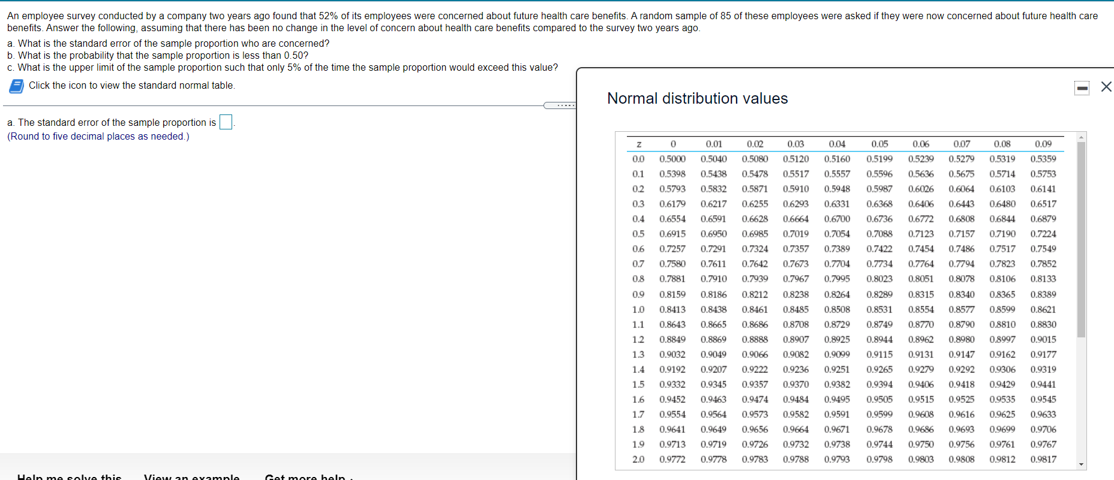Click '(Round to five decimal places as needed.)' note
The image size is (1114, 480).
pyautogui.click(x=98, y=137)
